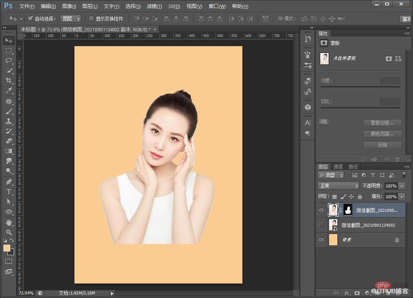This screenshot has height=298, width=413.
Task: Toggle Quick Mask mode
Action: 9,261
